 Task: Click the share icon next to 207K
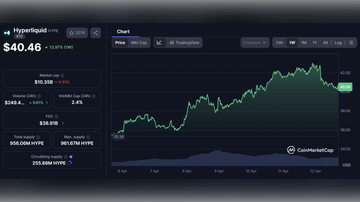[x=95, y=33]
